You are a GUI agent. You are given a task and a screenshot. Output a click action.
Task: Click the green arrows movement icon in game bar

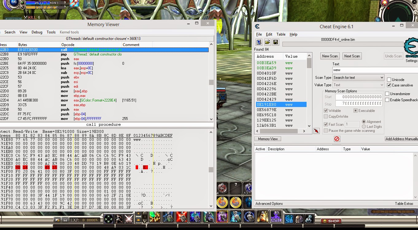[109, 219]
